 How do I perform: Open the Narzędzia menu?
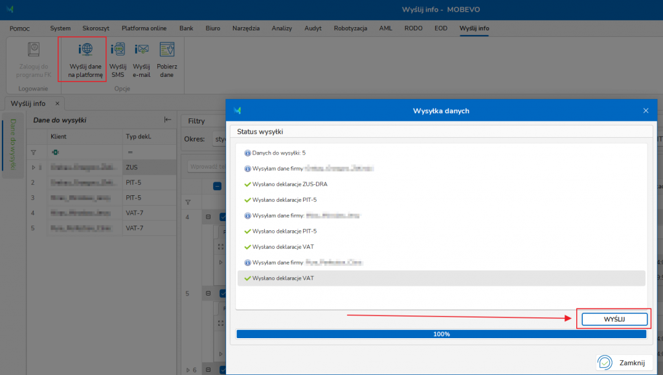pyautogui.click(x=246, y=28)
